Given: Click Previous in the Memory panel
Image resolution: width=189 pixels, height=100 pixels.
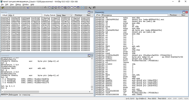Looking at the screenshot, I should [x=78, y=15].
